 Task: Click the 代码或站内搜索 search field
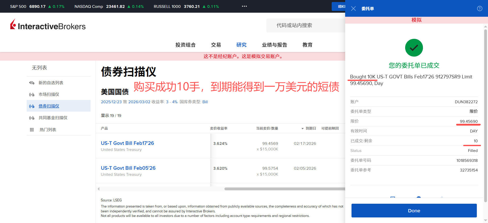pos(305,25)
